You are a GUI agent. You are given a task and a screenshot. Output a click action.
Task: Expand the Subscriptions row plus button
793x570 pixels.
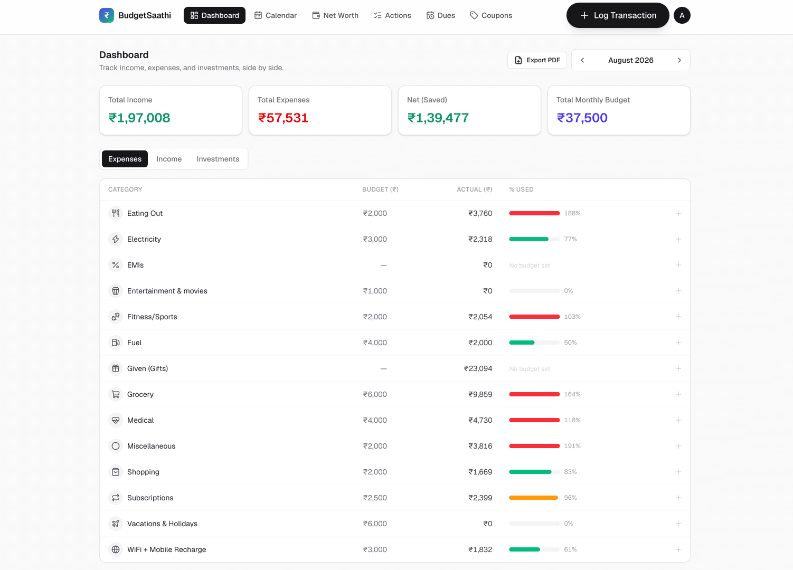pos(678,498)
